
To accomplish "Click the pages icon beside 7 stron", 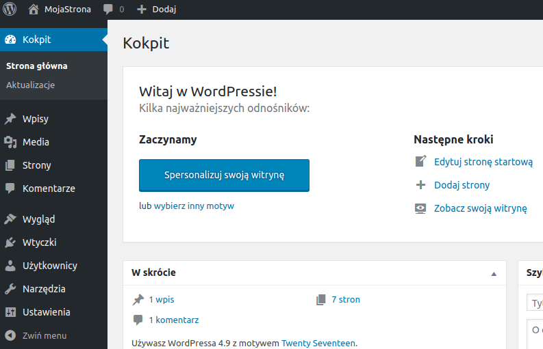I will [321, 300].
